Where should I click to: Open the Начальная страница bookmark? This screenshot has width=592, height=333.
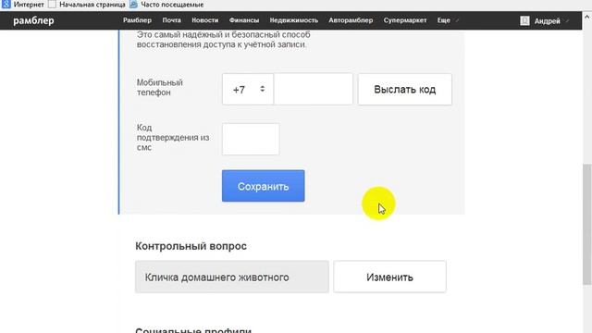88,5
